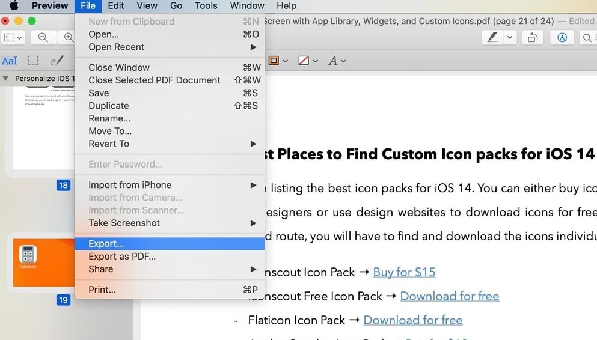Viewport: 597px width, 340px height.
Task: Open sidebar view options dropdown arrow
Action: 19,38
